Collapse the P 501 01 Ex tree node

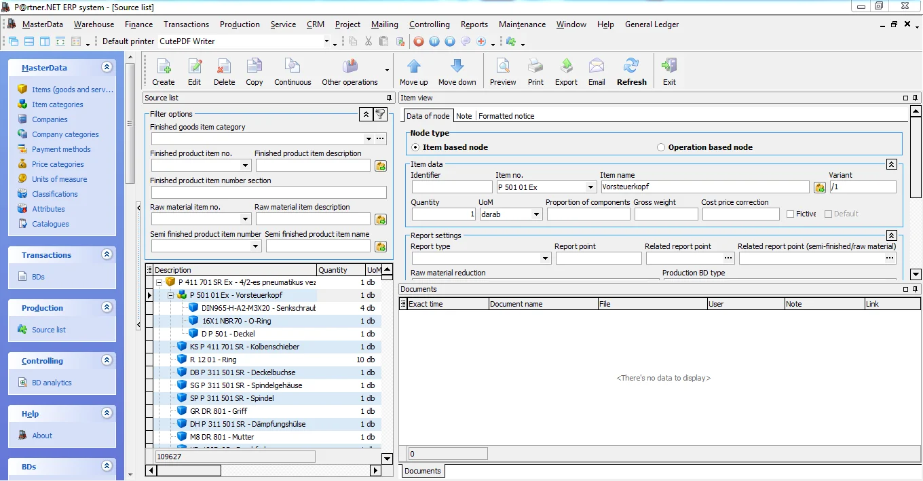tap(171, 295)
